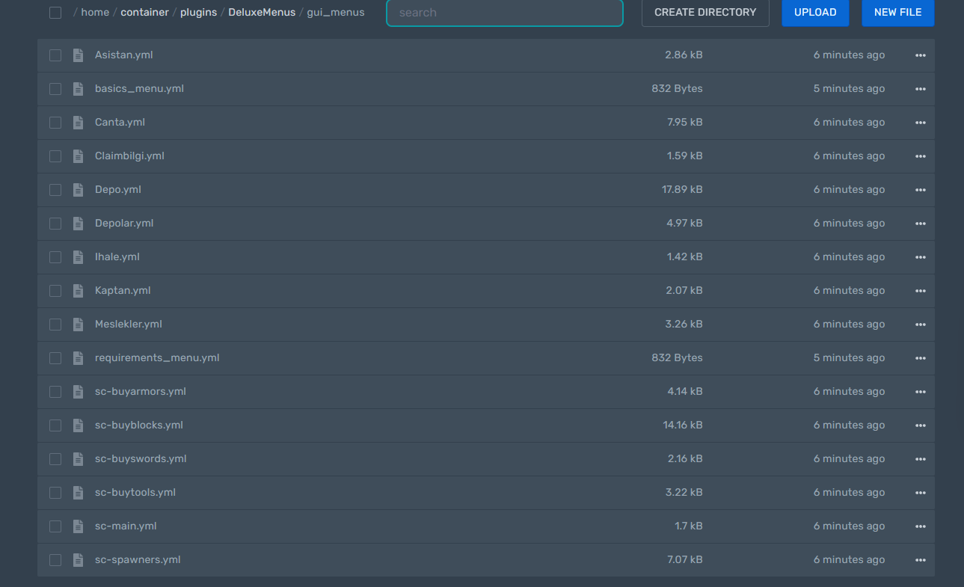The image size is (964, 587).
Task: Check the box for Asistan.yml
Action: (x=55, y=55)
